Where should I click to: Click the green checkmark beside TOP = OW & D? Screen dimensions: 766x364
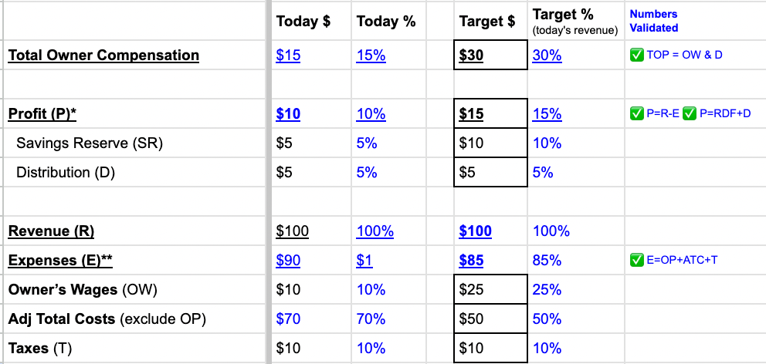pyautogui.click(x=637, y=56)
